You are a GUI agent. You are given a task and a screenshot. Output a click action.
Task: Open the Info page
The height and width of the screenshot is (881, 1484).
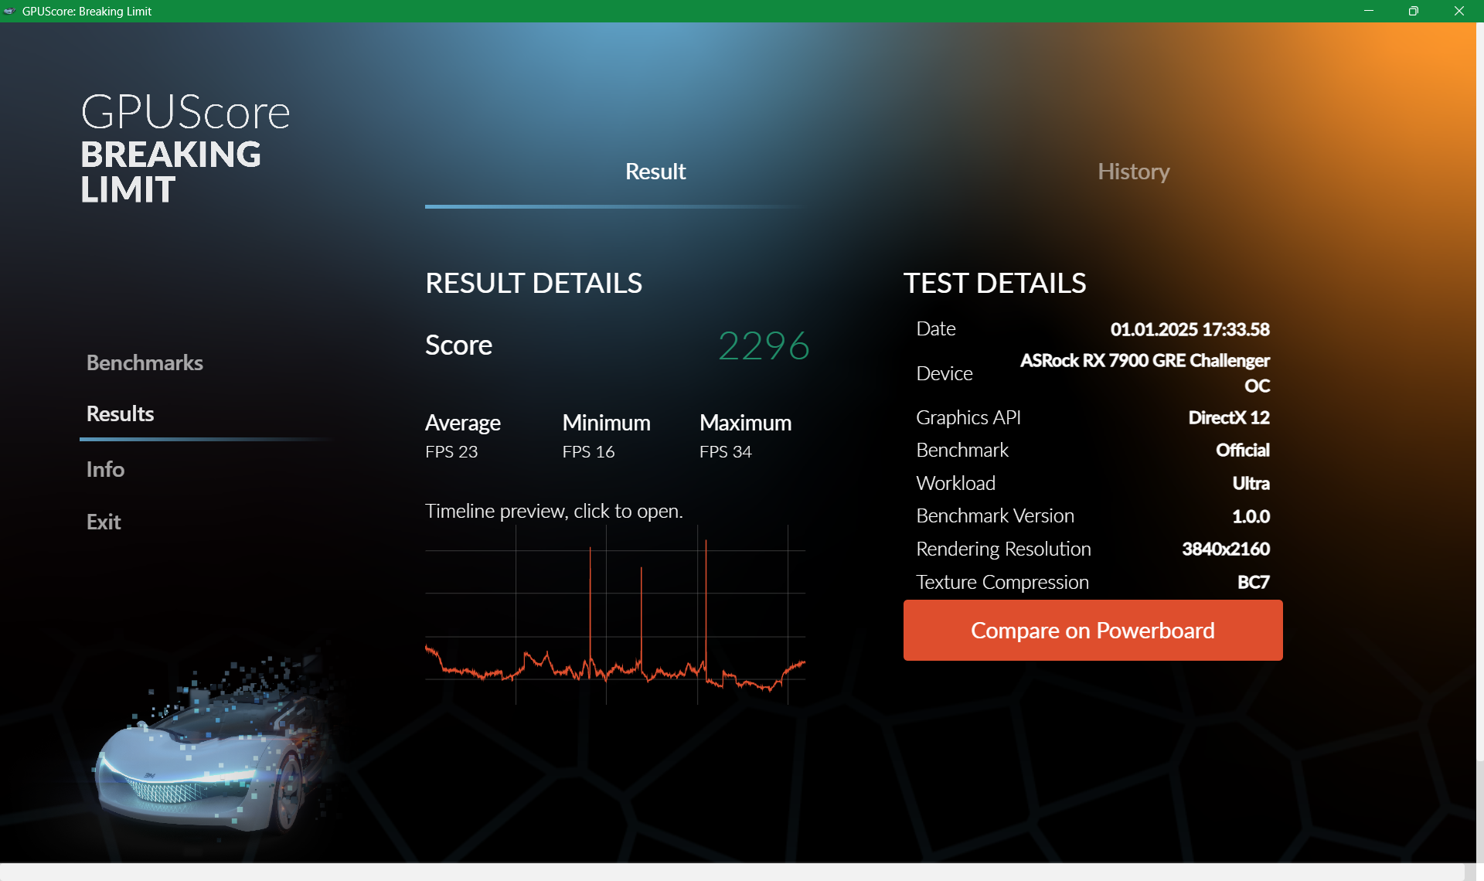click(105, 469)
